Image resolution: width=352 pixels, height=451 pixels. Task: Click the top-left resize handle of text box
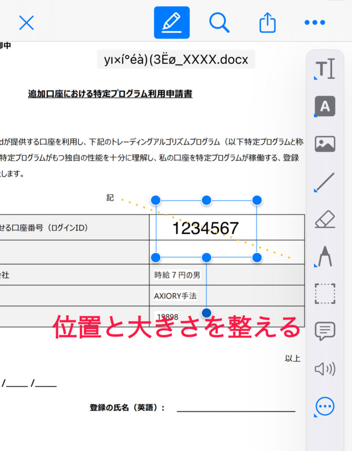click(x=155, y=200)
